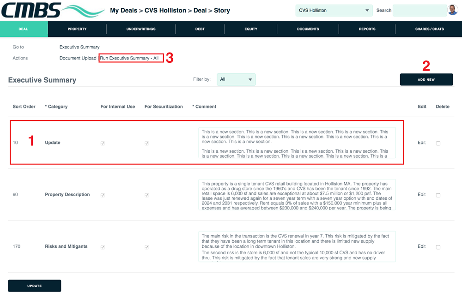This screenshot has height=298, width=462.
Task: Click sort order value 170
Action: coord(17,246)
